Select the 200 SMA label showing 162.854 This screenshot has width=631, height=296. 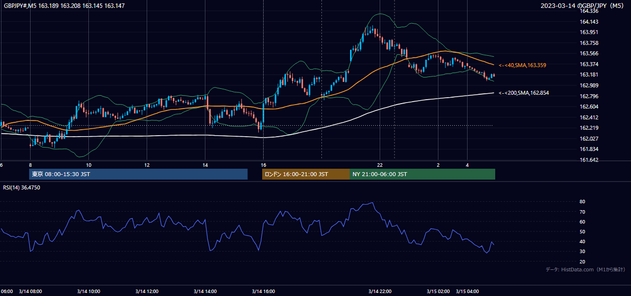[x=523, y=93]
